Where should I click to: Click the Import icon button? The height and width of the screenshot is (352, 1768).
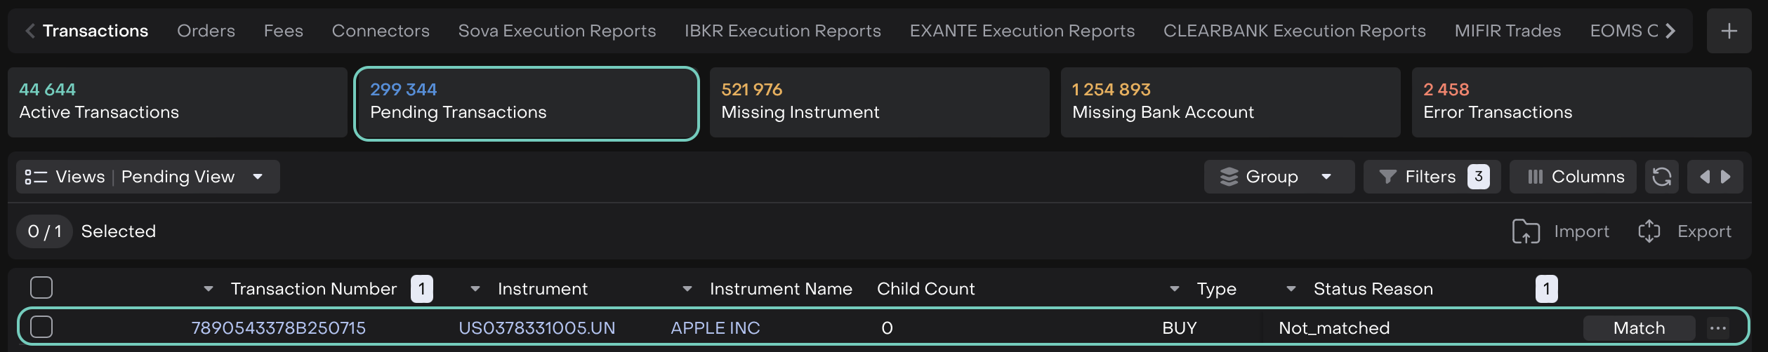click(1526, 231)
